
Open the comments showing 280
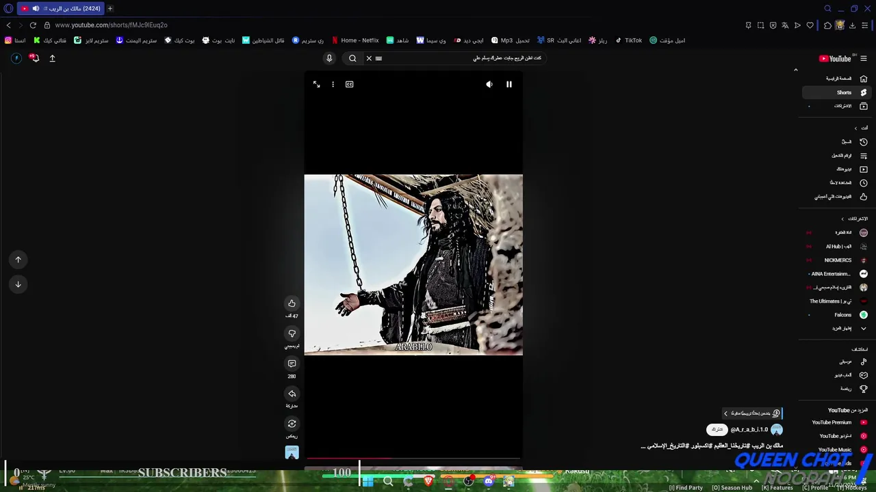[x=292, y=364]
